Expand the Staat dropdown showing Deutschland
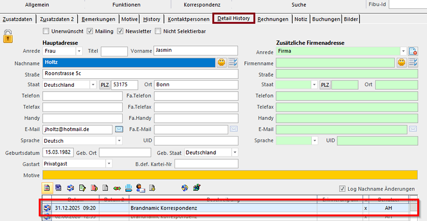 (x=93, y=84)
